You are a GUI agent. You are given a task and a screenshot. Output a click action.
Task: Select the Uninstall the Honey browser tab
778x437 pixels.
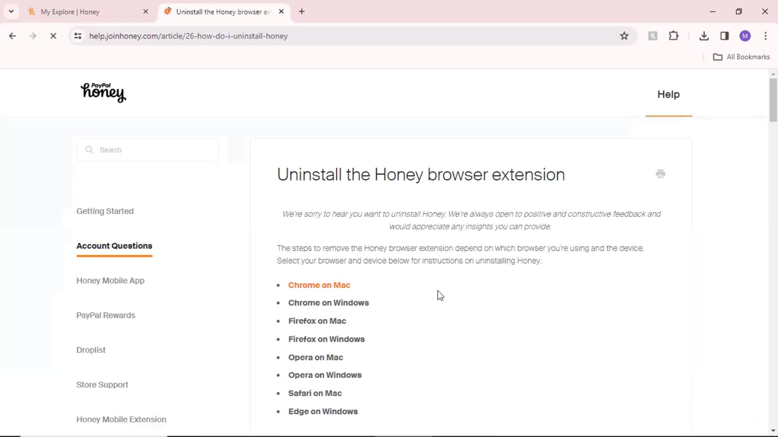point(223,12)
